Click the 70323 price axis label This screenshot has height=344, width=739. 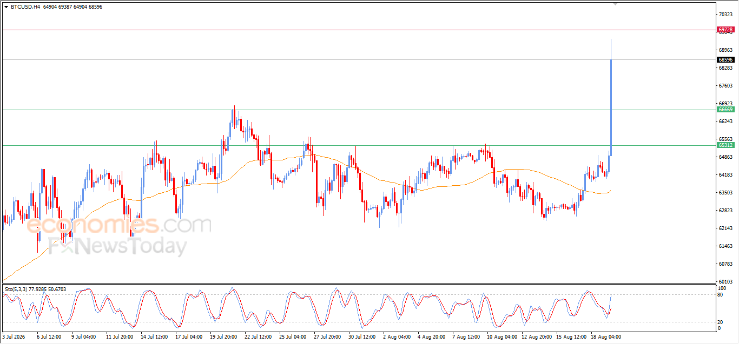tap(725, 15)
